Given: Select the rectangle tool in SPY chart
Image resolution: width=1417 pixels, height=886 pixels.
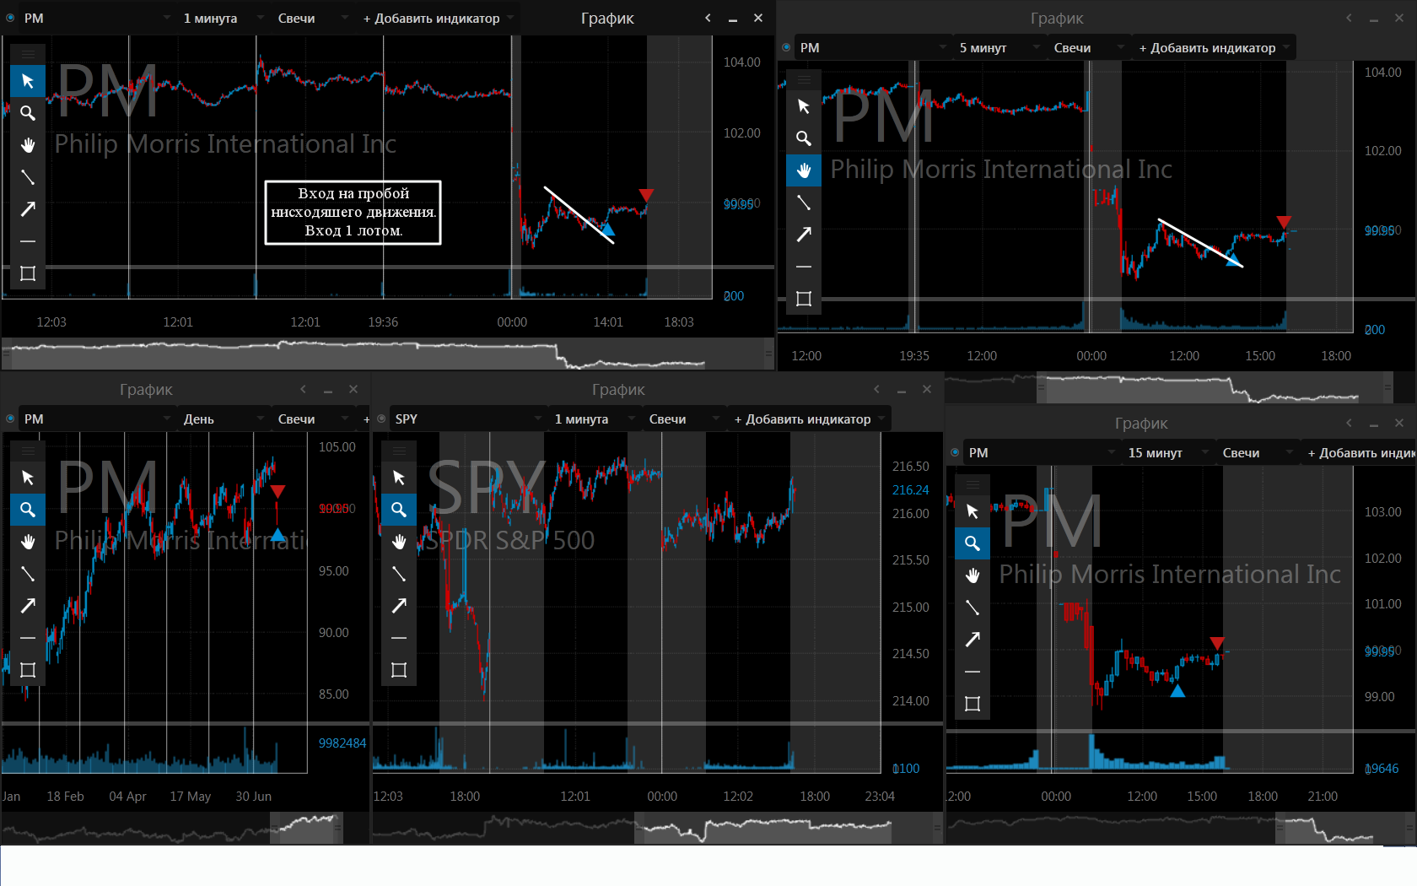Looking at the screenshot, I should 399,670.
